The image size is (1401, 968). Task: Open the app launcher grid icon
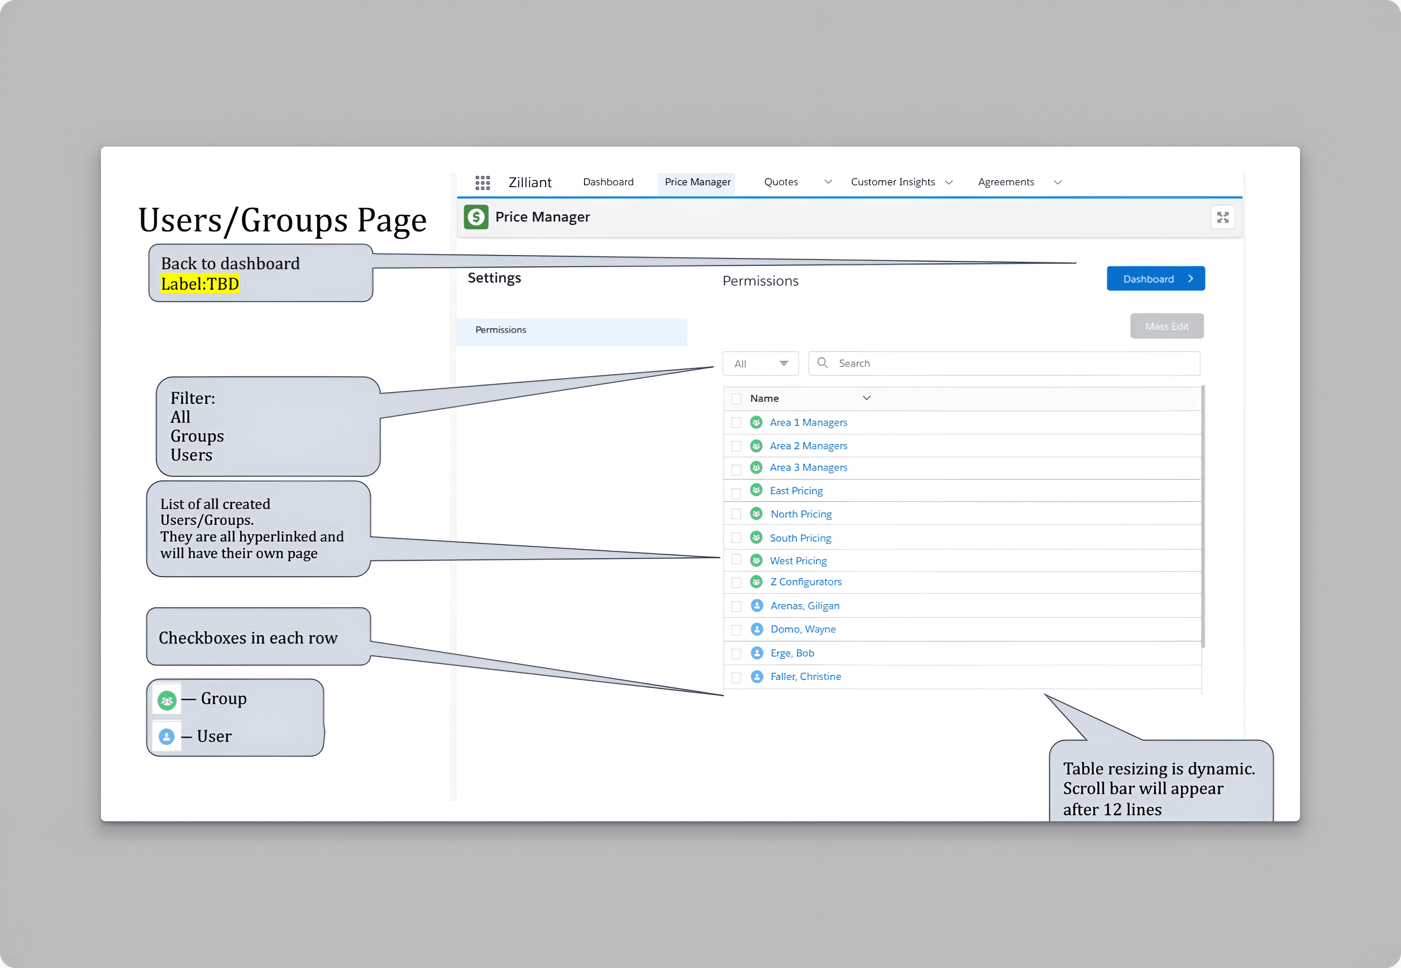tap(482, 183)
